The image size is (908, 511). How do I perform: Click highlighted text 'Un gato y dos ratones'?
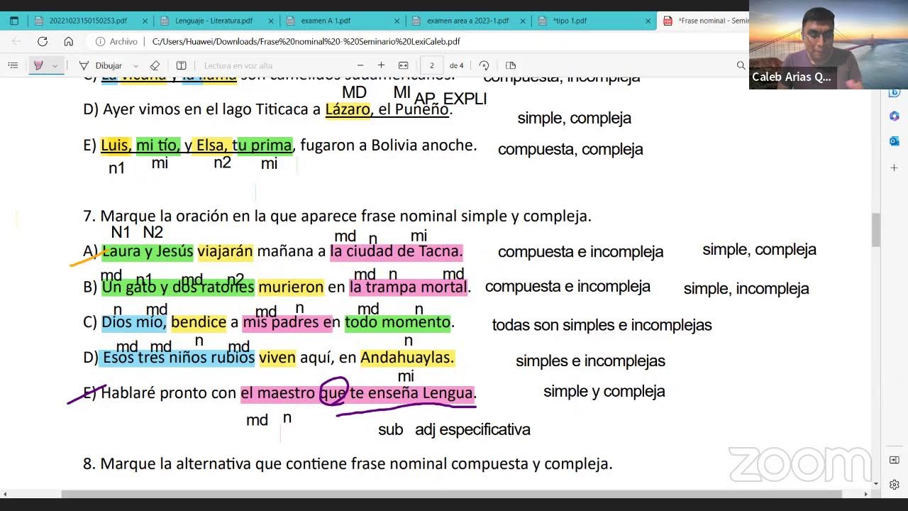(178, 287)
